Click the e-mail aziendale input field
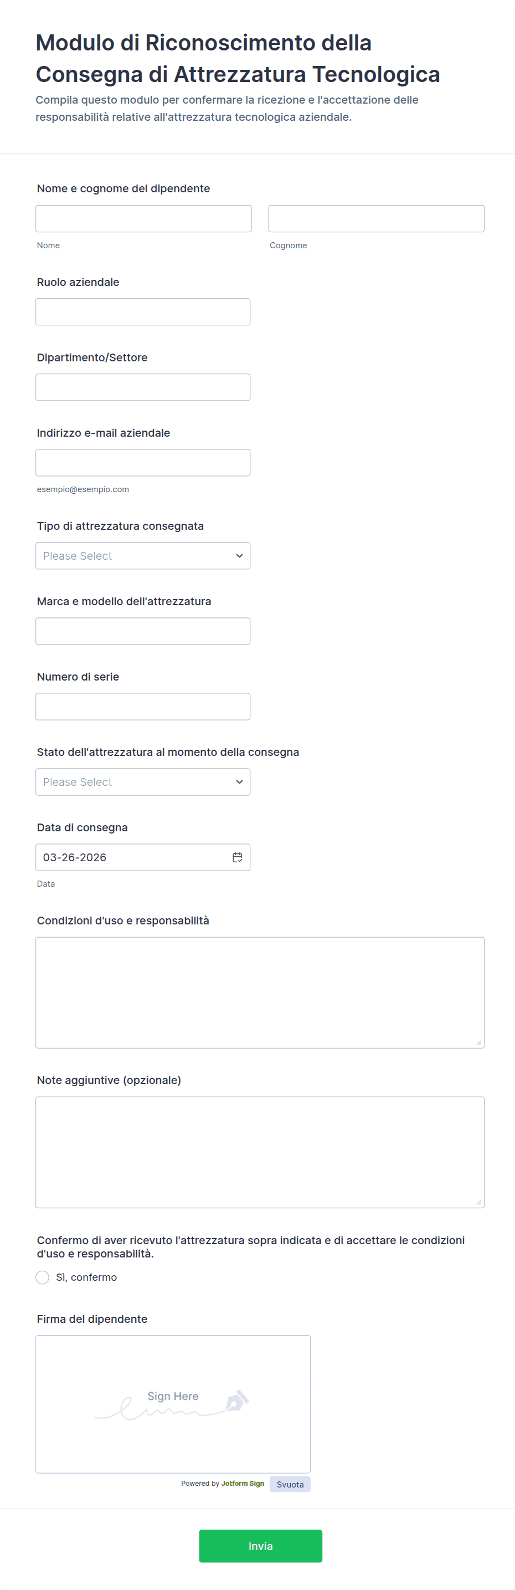515x1590 pixels. [x=143, y=462]
